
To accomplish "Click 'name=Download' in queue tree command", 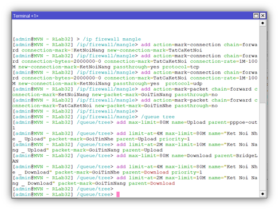I will (x=191, y=156).
